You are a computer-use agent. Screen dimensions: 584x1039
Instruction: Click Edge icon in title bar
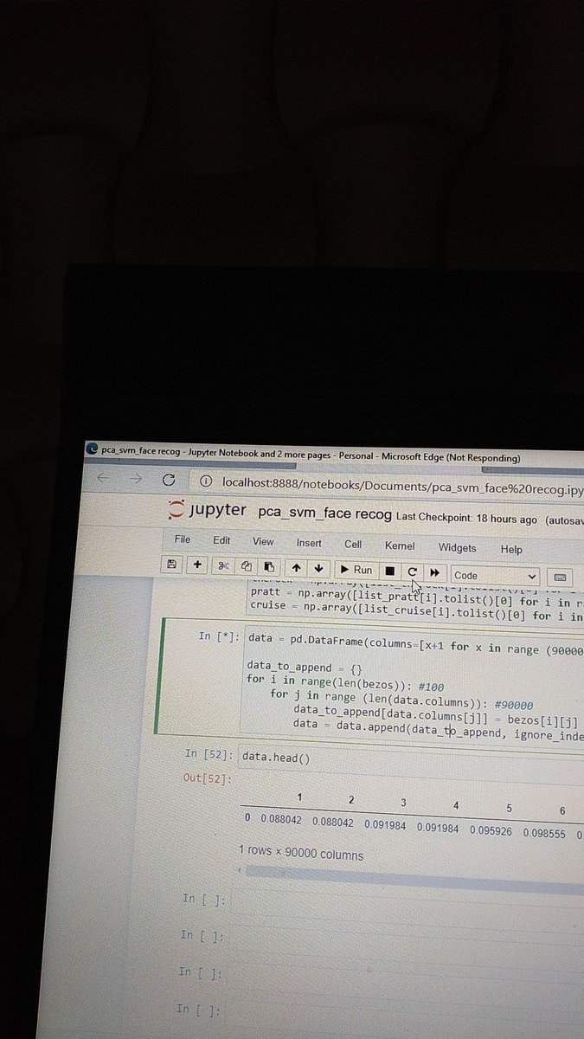coord(92,449)
